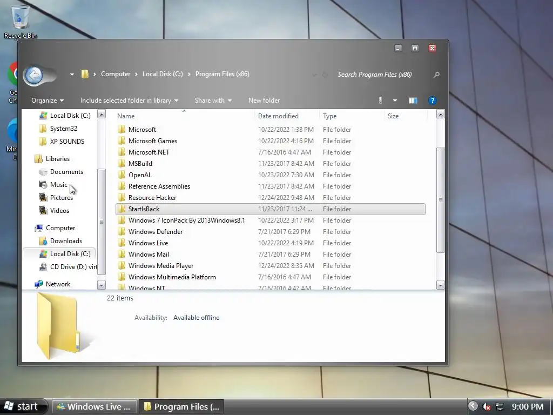
Task: Click the magnifier search icon
Action: point(436,75)
